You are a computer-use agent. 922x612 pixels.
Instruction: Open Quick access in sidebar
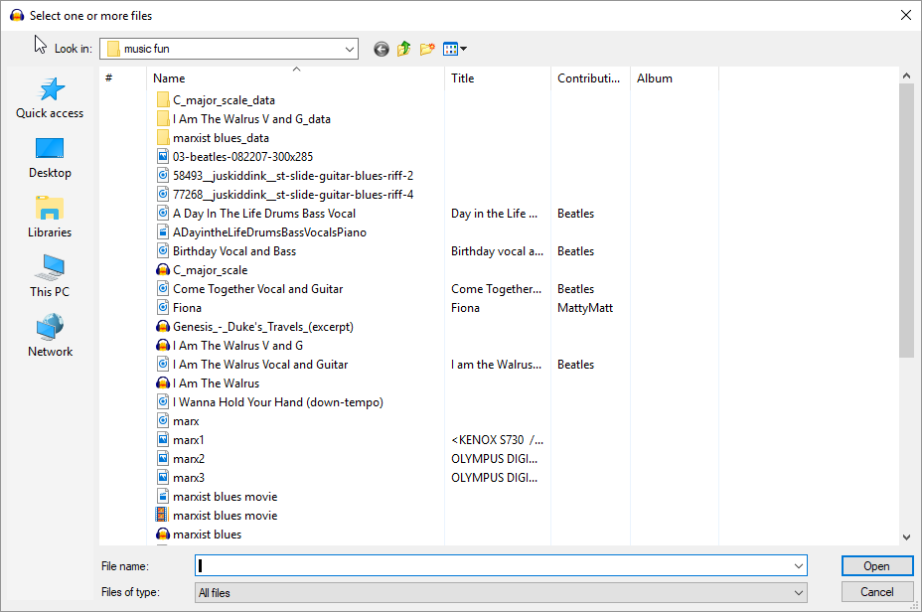(x=50, y=97)
